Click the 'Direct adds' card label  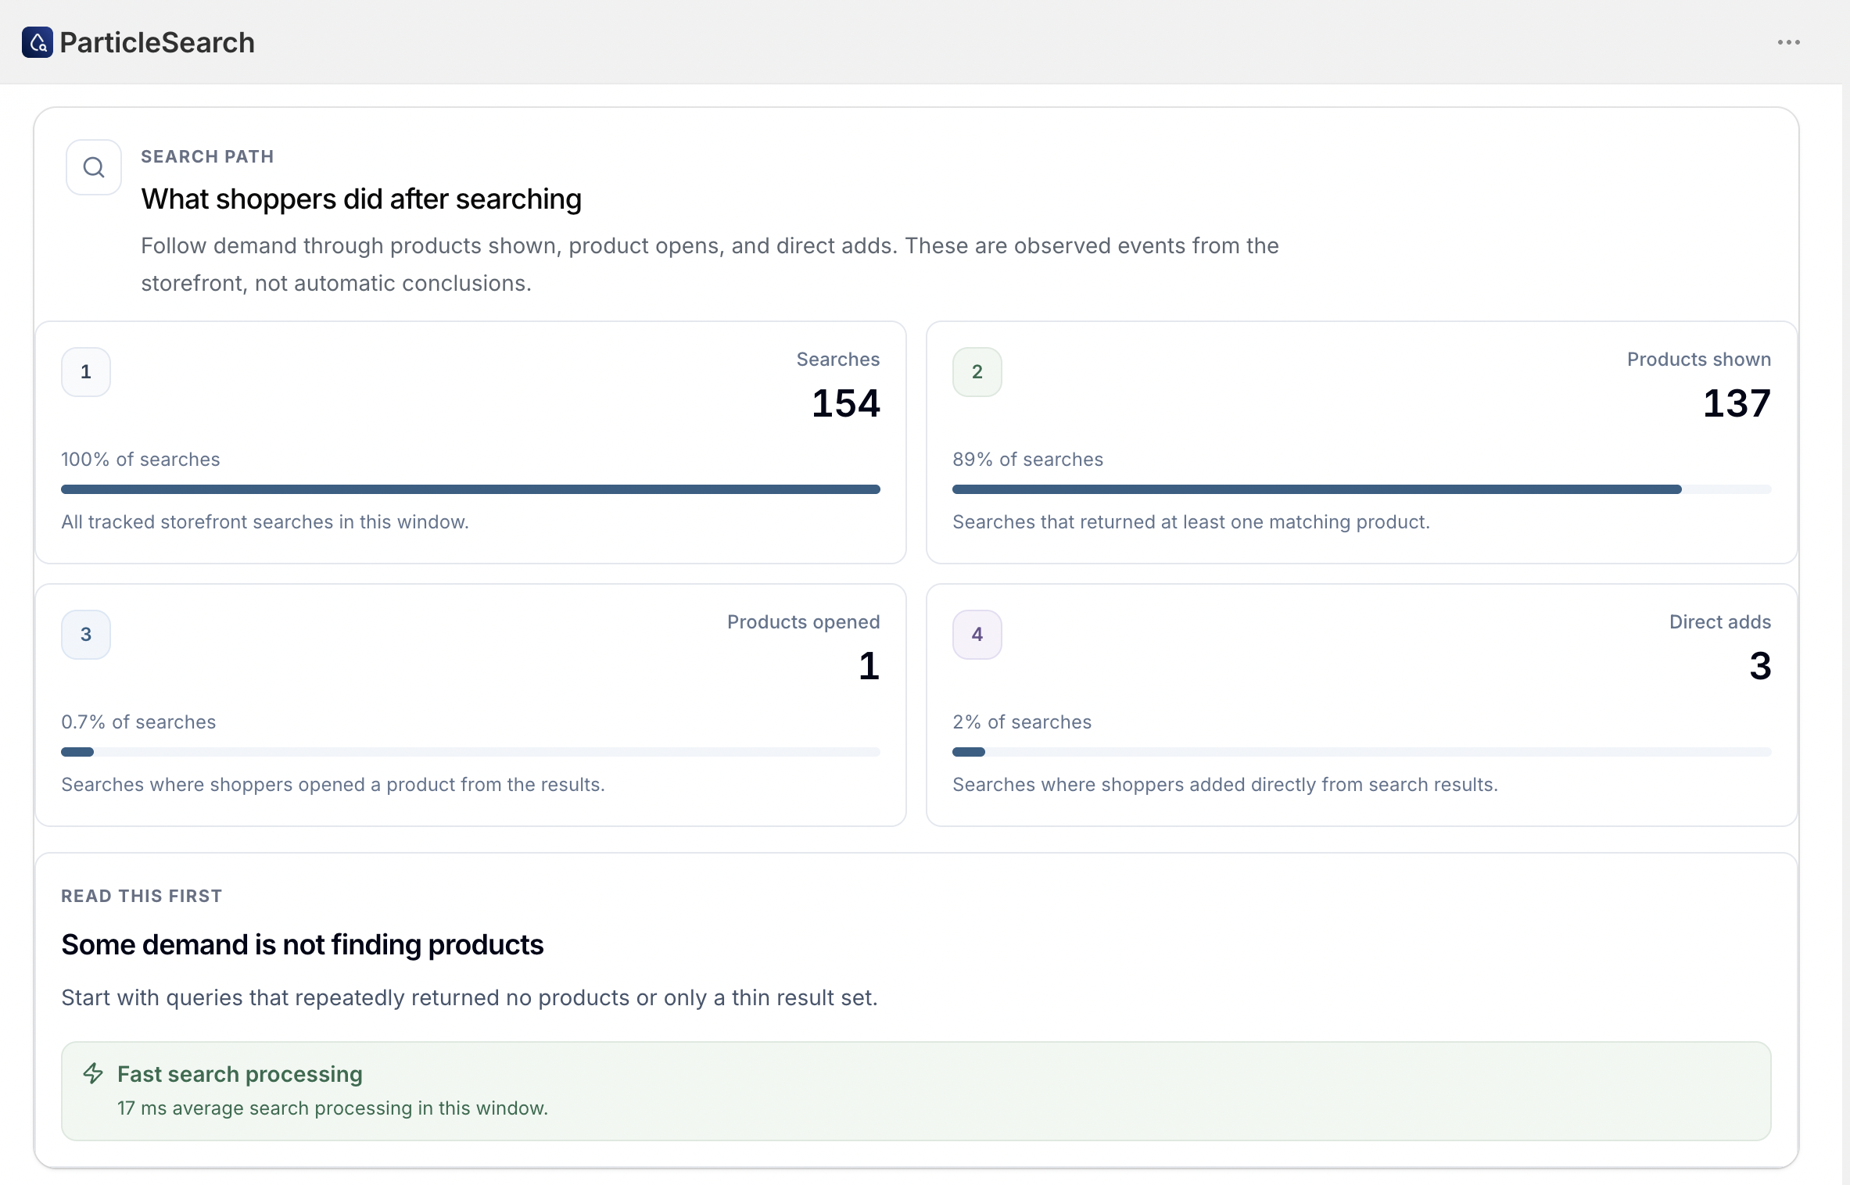point(1720,622)
